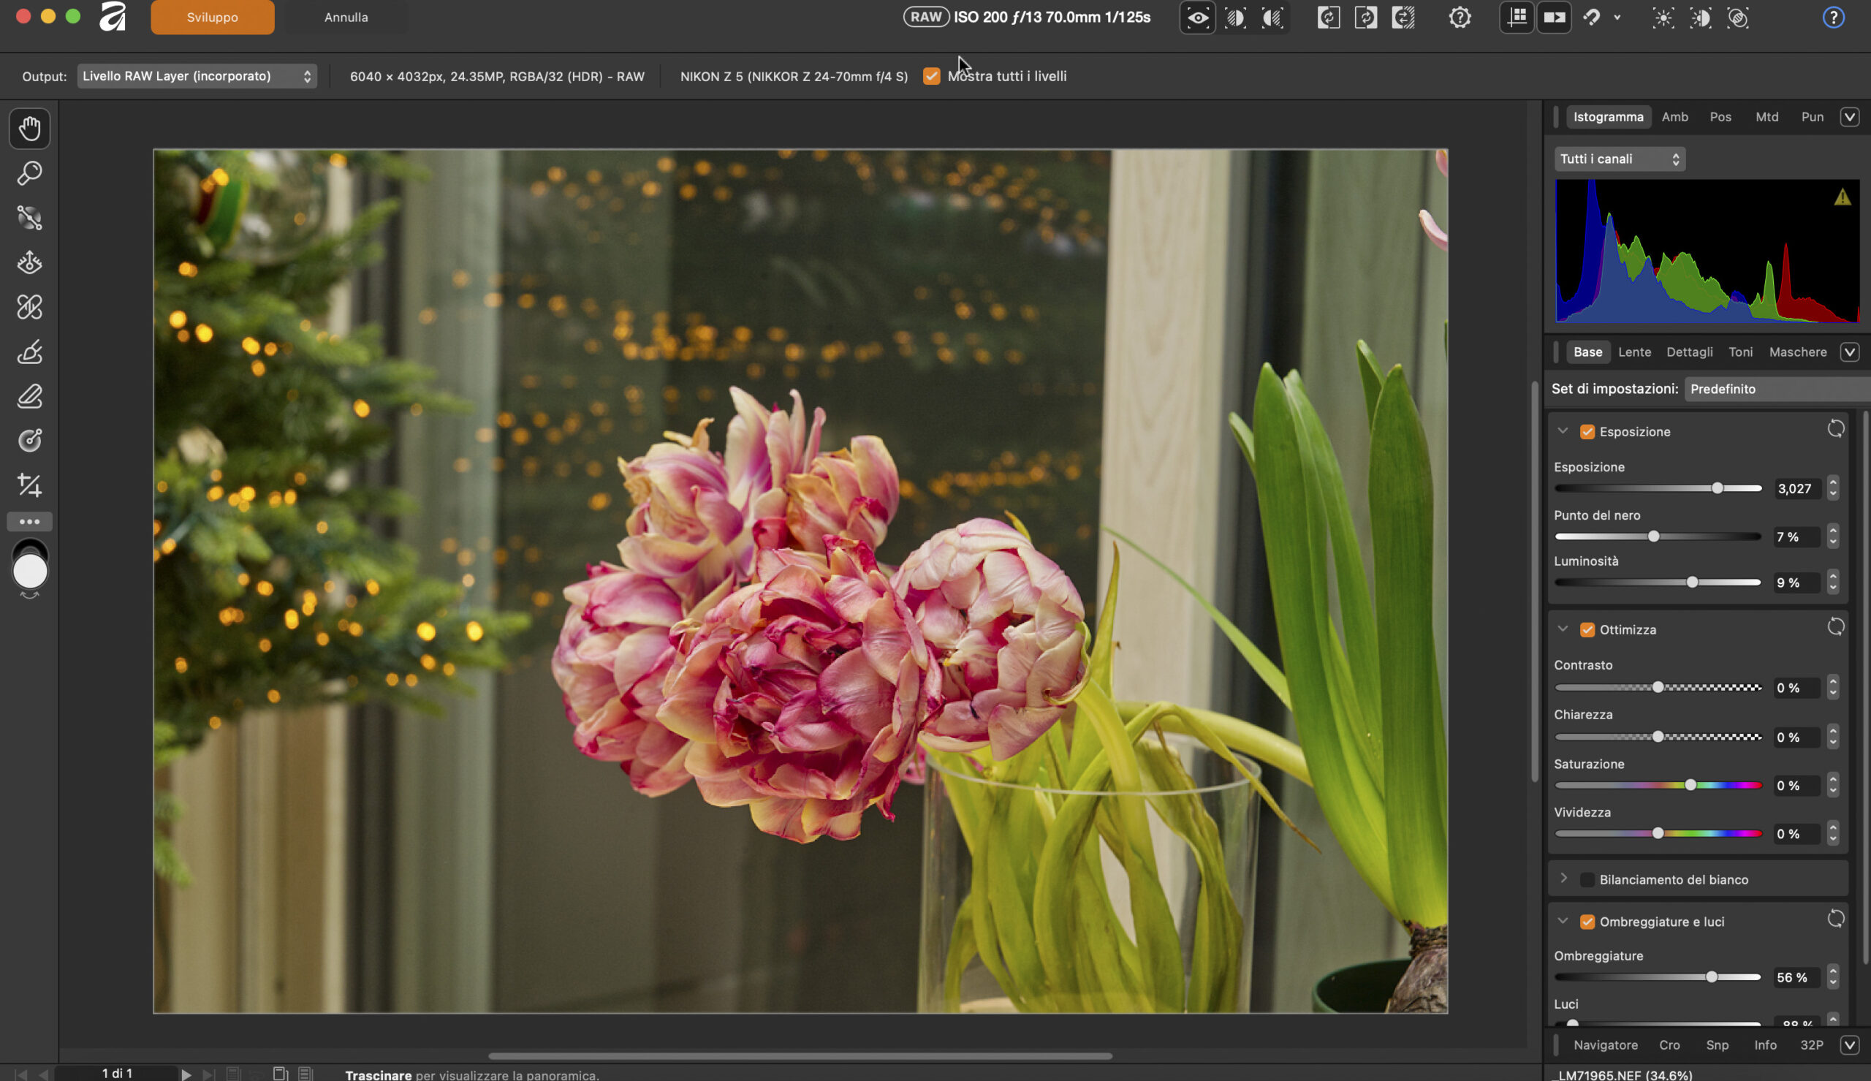Toggle the eye preview icon in toolbar
The width and height of the screenshot is (1871, 1081).
click(1197, 17)
